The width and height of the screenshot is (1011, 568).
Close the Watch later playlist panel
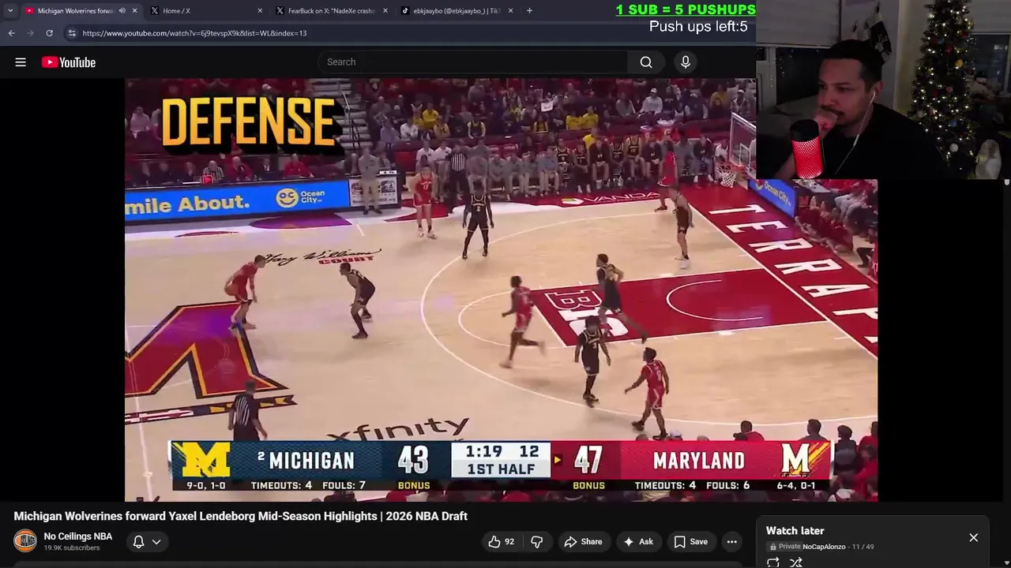(x=974, y=537)
